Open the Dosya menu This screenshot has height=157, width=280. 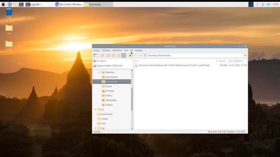(96, 51)
